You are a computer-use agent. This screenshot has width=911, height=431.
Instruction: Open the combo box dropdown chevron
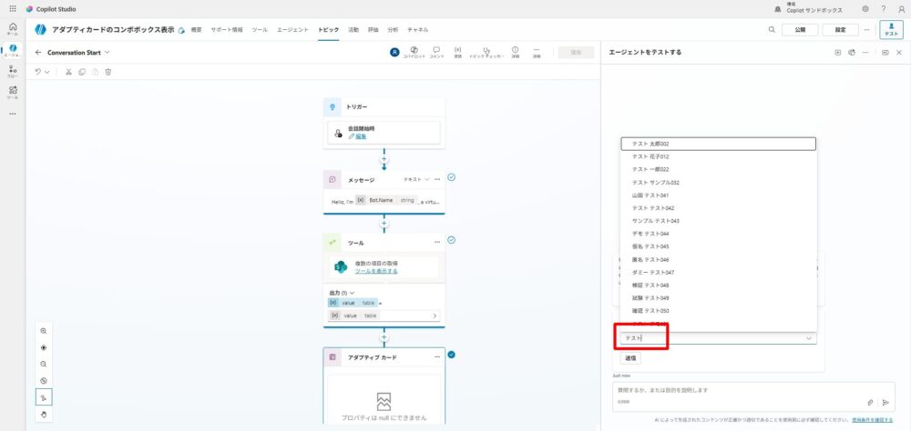[x=809, y=338]
